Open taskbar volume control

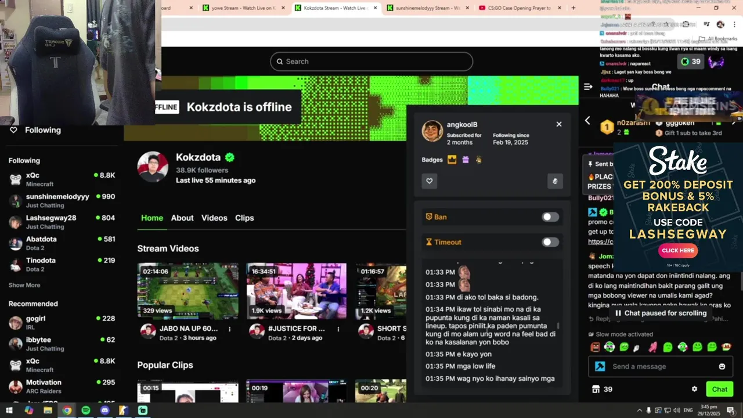[677, 410]
